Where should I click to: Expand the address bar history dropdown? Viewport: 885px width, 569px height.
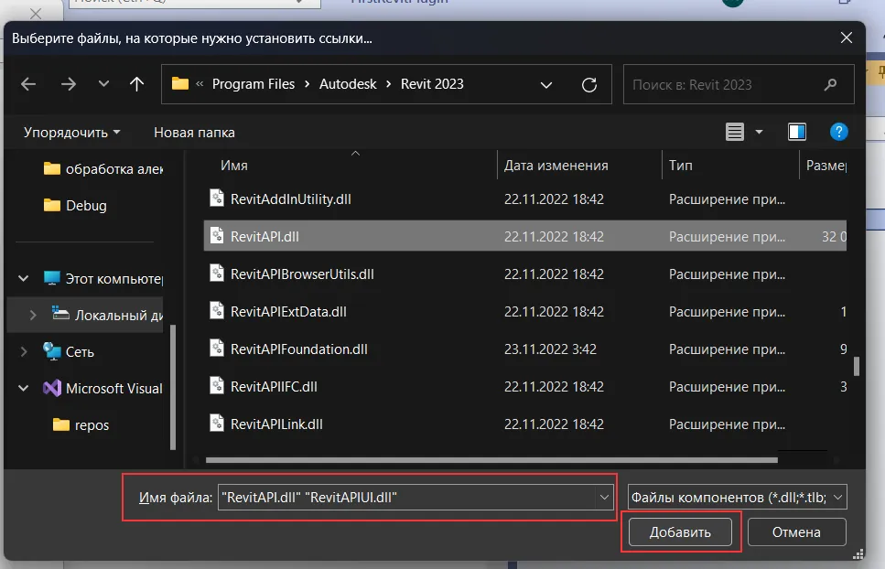545,85
